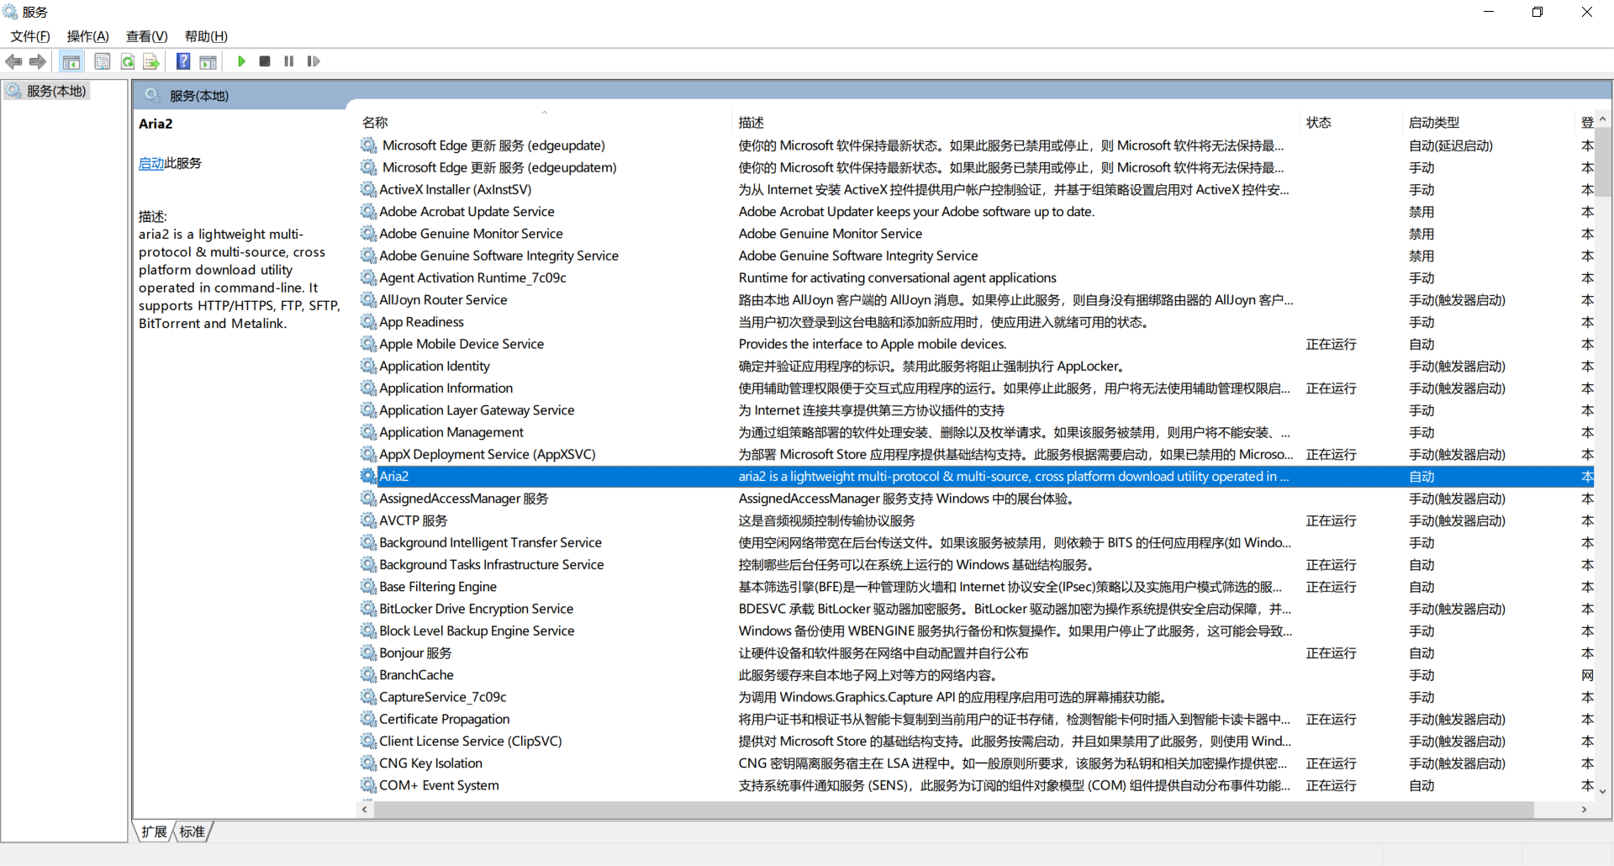
Task: Open the 查看(V) menu
Action: point(147,36)
